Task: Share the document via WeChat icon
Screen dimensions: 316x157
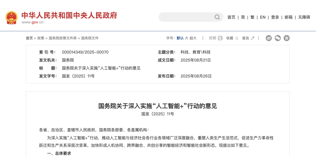Action: pyautogui.click(x=278, y=38)
